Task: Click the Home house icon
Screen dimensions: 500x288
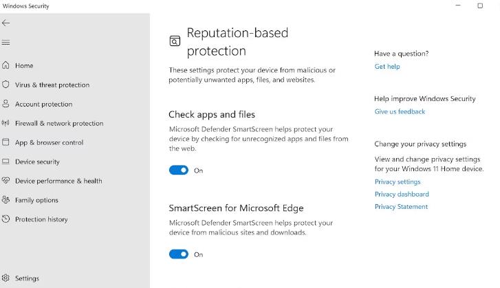Action: click(x=6, y=65)
